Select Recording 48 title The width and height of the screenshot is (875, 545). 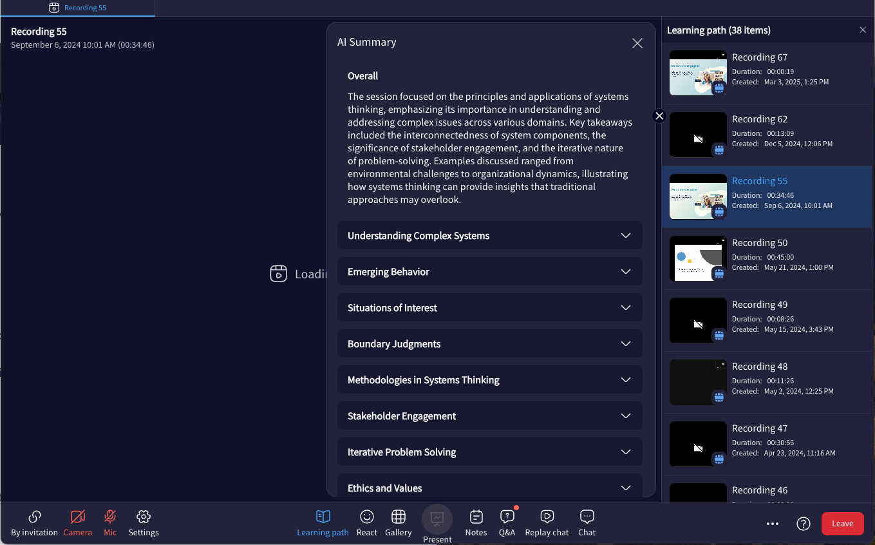(x=760, y=367)
